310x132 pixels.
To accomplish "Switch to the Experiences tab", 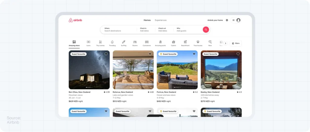I will point(160,20).
